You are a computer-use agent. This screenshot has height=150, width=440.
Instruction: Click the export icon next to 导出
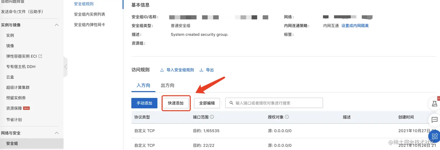tap(201, 70)
